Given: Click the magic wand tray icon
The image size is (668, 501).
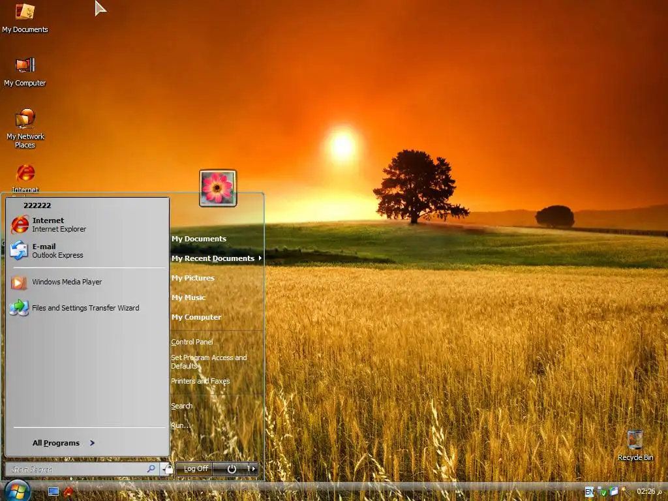Looking at the screenshot, I should coord(626,491).
